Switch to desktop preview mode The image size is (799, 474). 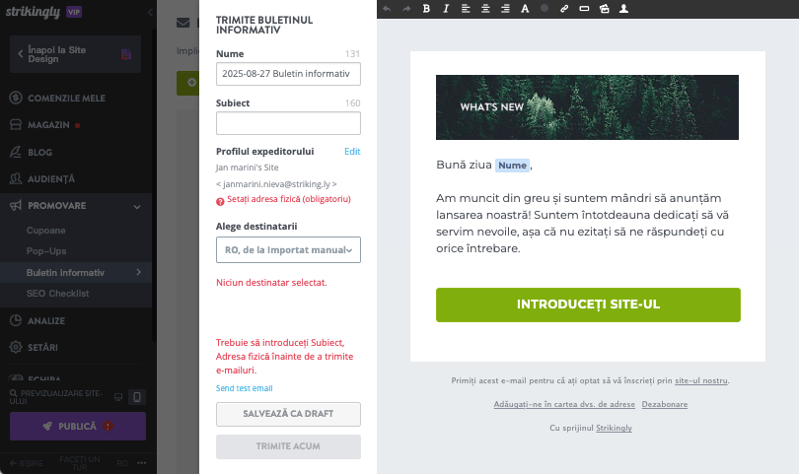point(118,397)
